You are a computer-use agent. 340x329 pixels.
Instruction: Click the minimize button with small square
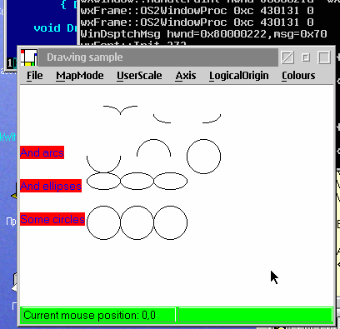[x=306, y=57]
